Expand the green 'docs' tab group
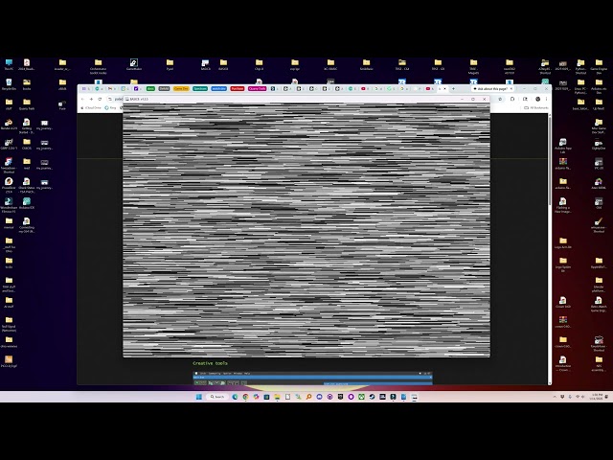The width and height of the screenshot is (613, 460). click(150, 89)
